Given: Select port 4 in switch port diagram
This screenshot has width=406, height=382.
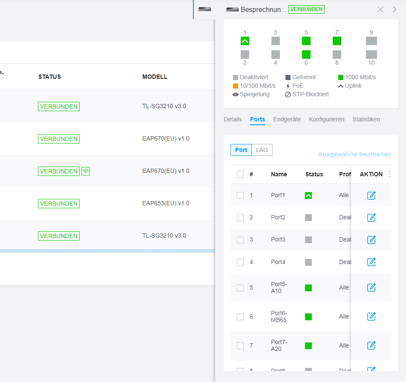Looking at the screenshot, I should pyautogui.click(x=276, y=55).
